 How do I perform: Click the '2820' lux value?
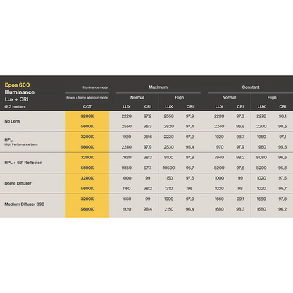pyautogui.click(x=169, y=126)
